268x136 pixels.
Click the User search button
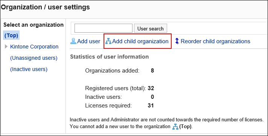coord(151,28)
